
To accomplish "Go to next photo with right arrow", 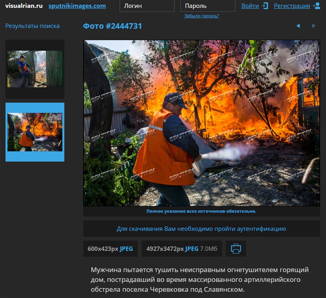I will coord(314,26).
